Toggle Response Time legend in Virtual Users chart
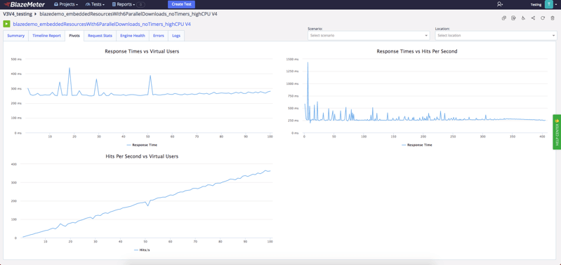 click(142, 145)
